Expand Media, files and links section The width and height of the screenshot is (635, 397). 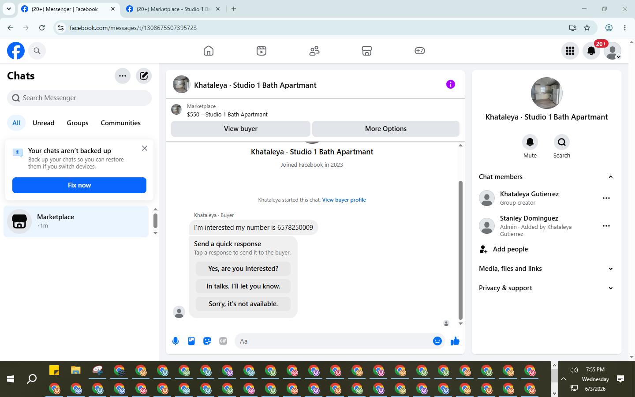[546, 269]
